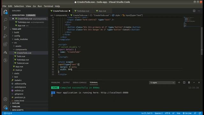Screen dimensions: 204x115
Task: Click errors and warnings count in status bar
Action: click(x=8, y=113)
